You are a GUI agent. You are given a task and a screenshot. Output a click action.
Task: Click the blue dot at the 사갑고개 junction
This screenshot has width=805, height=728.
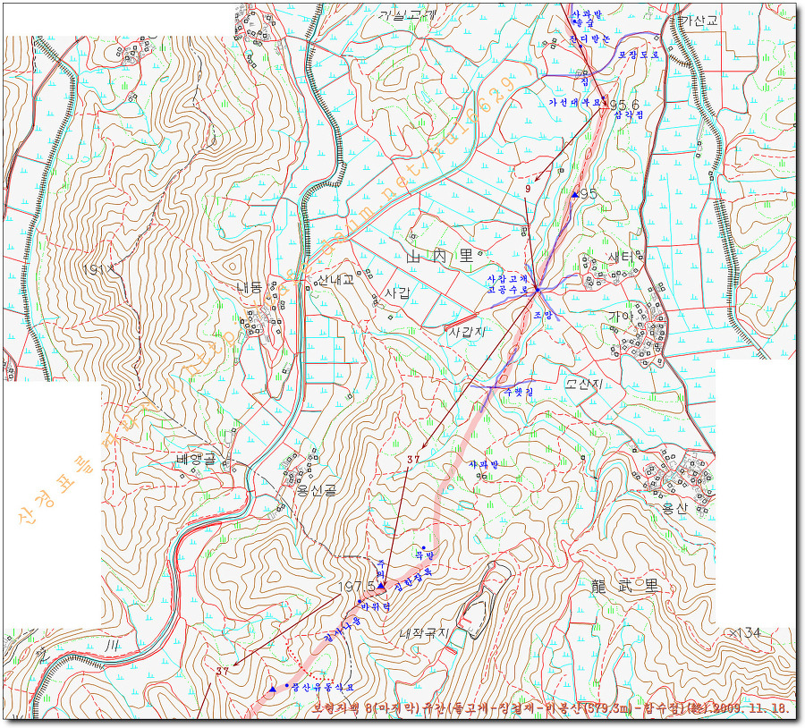[x=537, y=290]
